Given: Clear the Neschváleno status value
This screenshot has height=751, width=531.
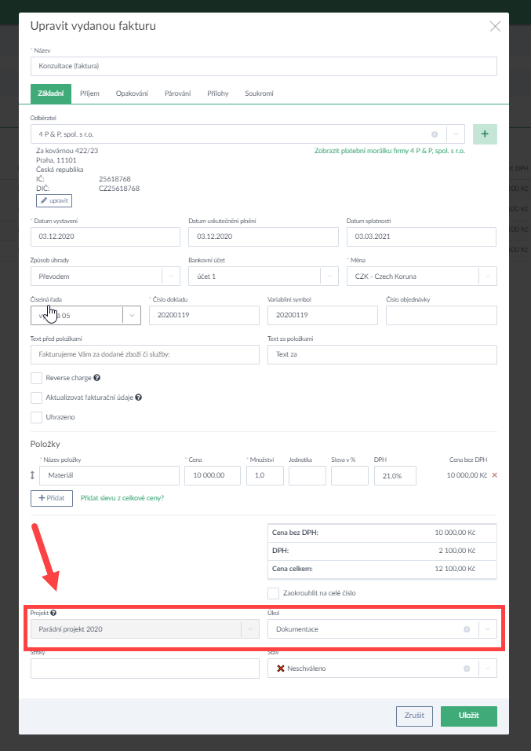Looking at the screenshot, I should (467, 669).
